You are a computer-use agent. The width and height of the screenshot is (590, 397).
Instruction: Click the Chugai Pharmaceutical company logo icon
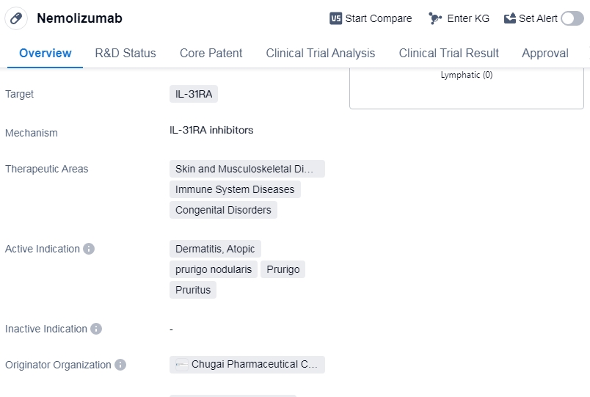pos(182,365)
